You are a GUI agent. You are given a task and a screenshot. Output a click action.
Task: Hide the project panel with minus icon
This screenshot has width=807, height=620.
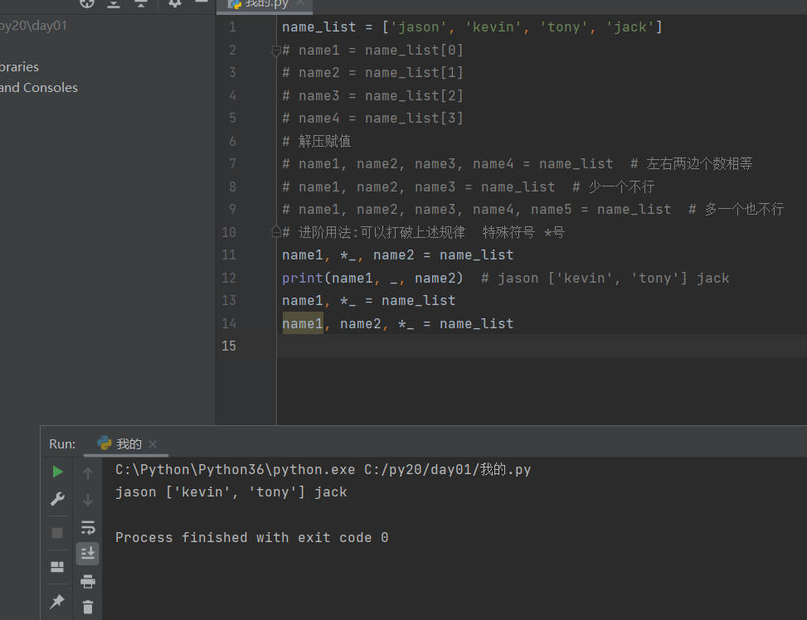[202, 2]
